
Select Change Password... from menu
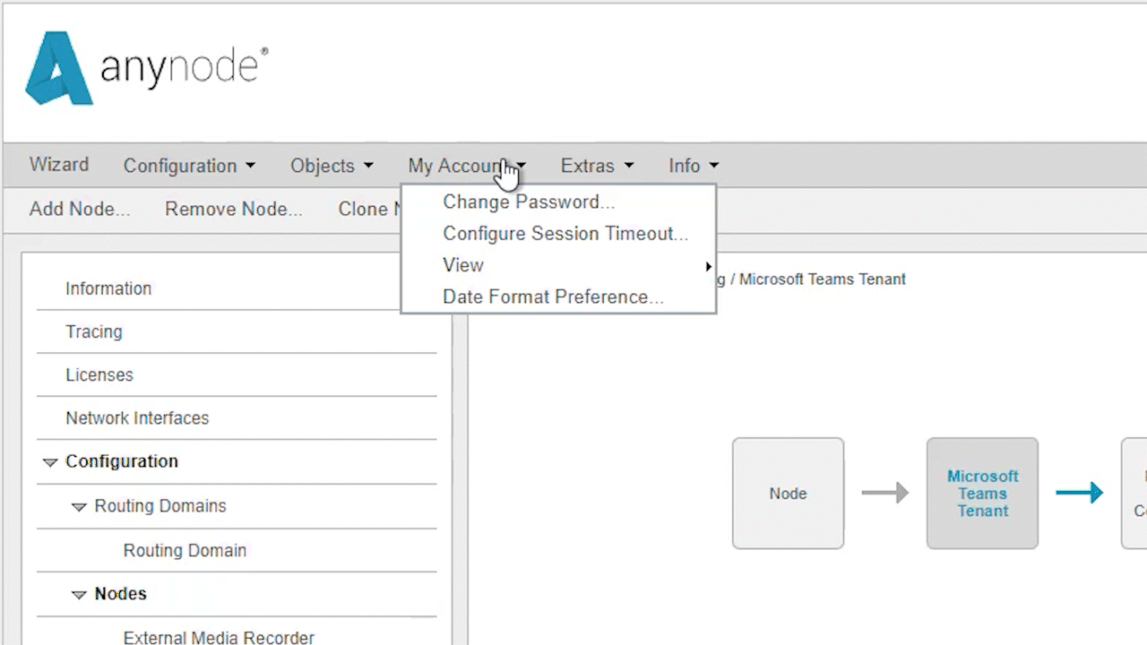[x=529, y=202]
